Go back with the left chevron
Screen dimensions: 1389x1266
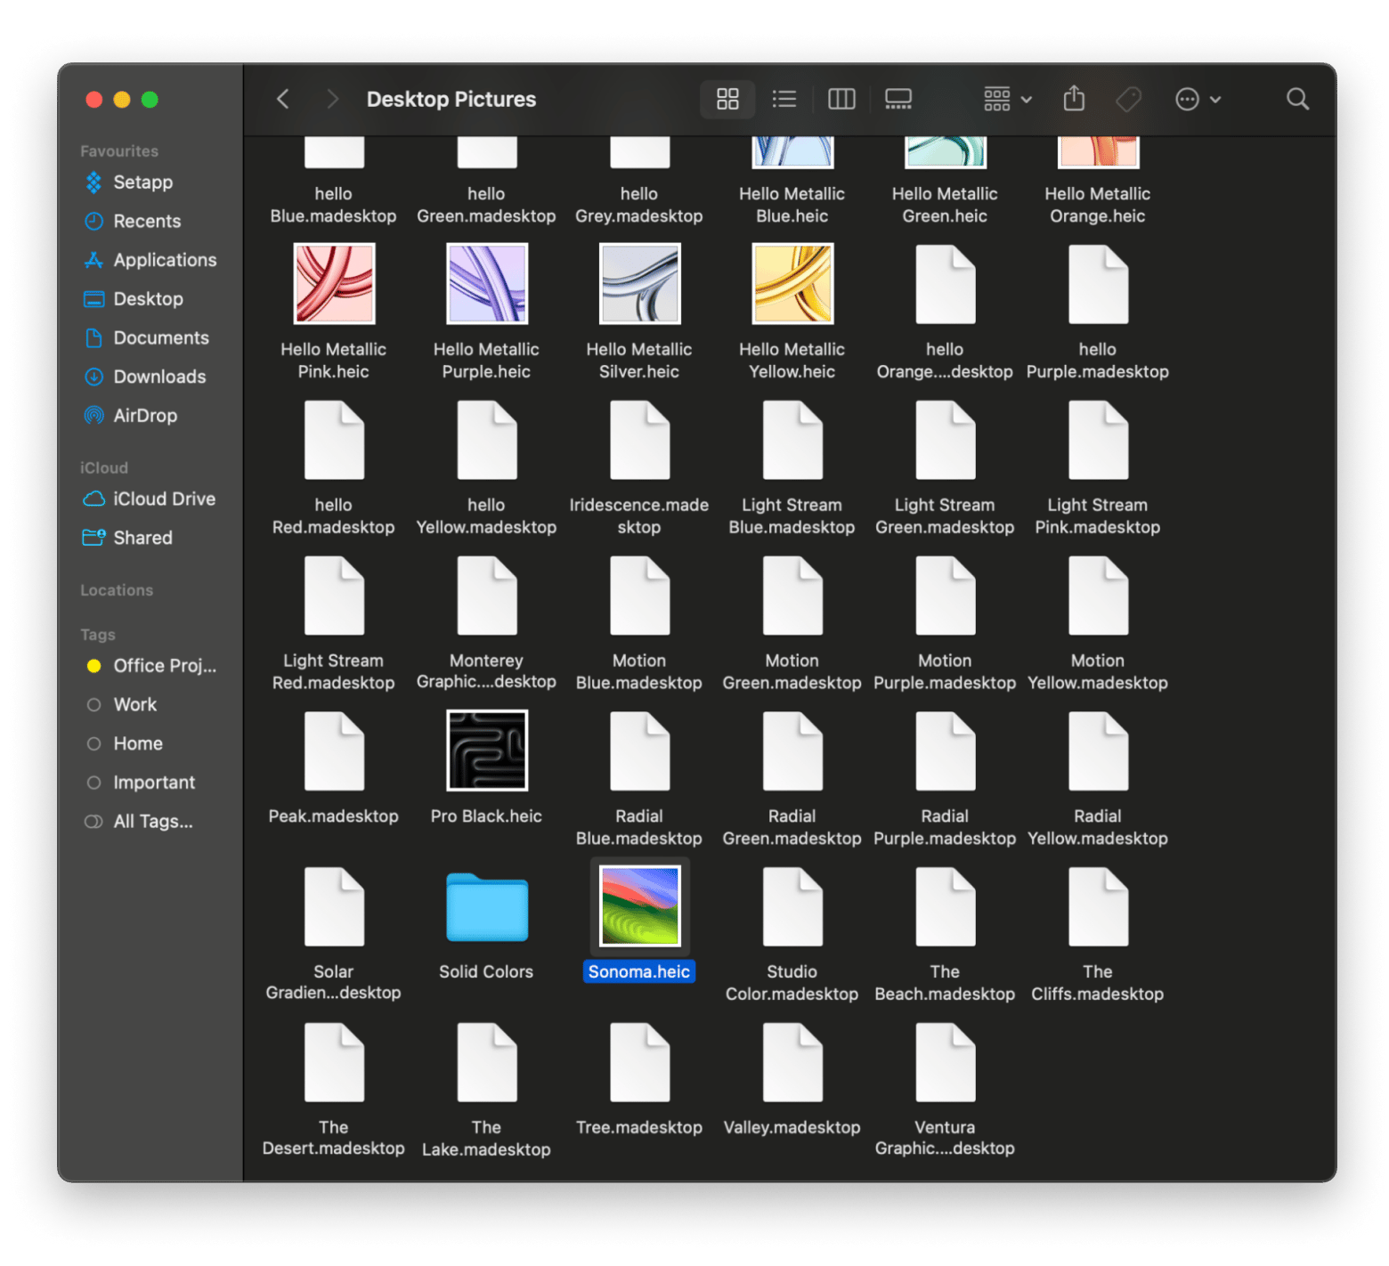point(283,99)
